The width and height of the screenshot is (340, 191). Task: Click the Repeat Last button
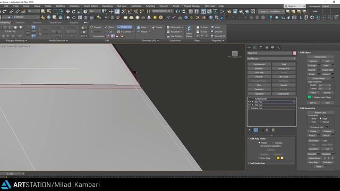320,112
